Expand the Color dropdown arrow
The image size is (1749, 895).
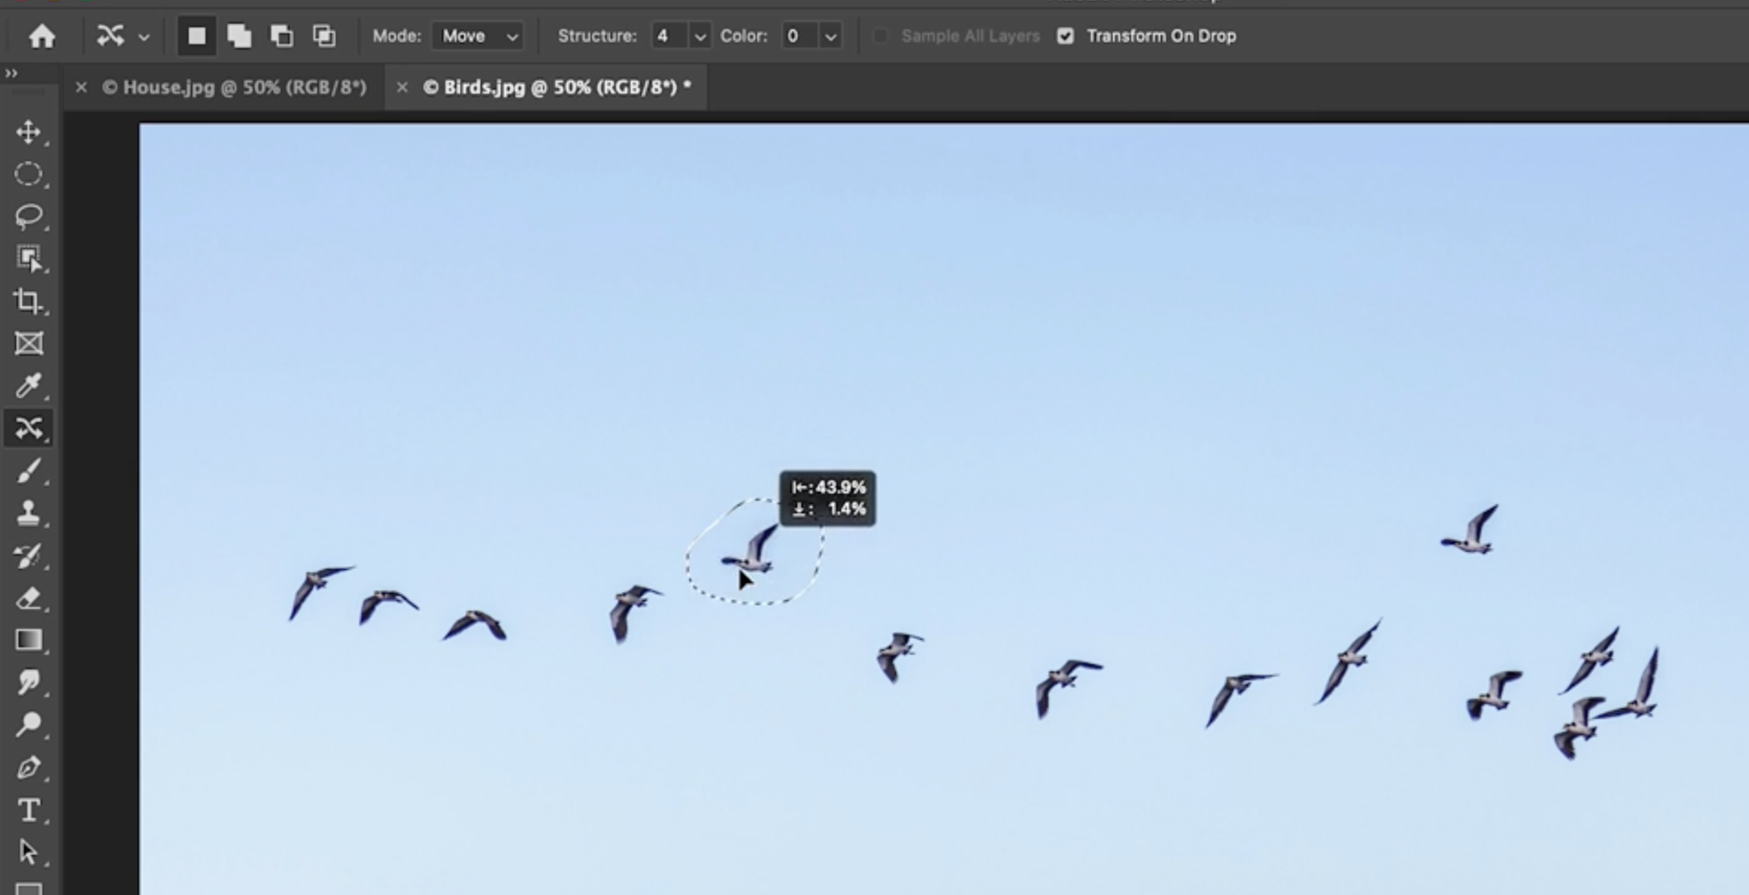click(x=830, y=37)
